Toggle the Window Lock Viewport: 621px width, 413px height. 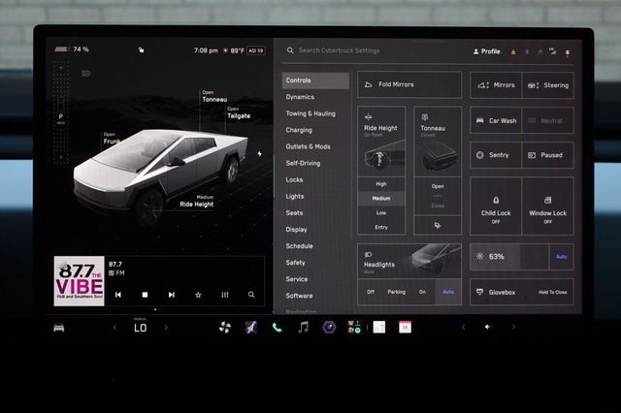[x=548, y=206]
